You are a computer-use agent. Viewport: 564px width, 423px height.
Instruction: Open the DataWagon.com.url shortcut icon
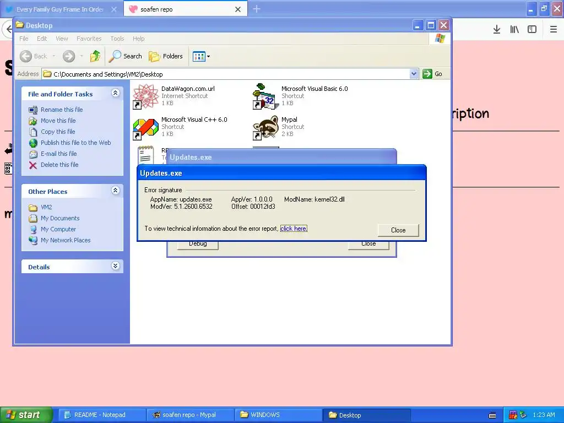pyautogui.click(x=145, y=96)
